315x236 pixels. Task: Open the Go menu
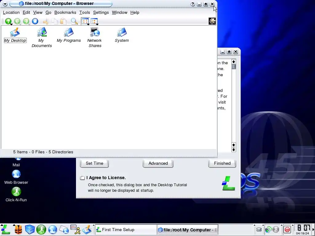[48, 12]
